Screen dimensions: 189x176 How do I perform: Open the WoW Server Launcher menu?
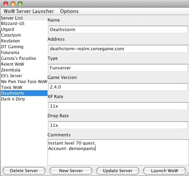[29, 11]
